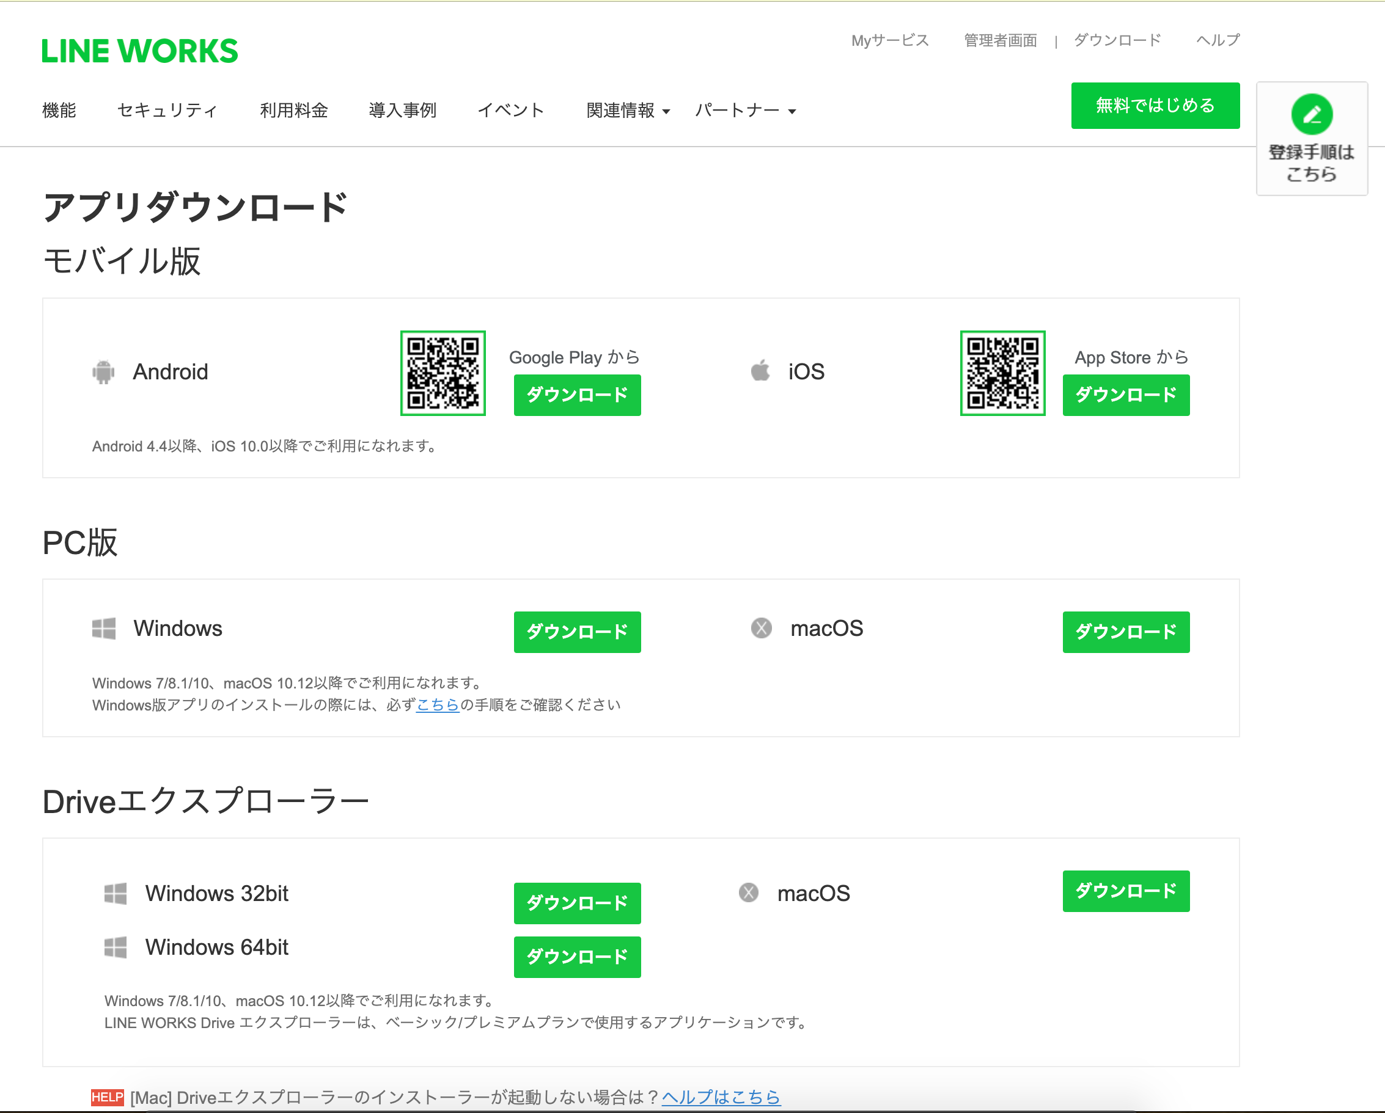Screen dimensions: 1385x1113
Task: Open the セキュリティ menu item
Action: [x=167, y=111]
